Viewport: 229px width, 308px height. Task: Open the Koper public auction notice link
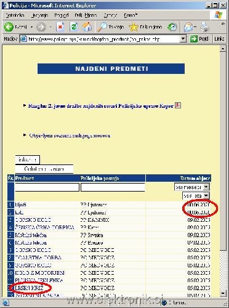click(101, 106)
